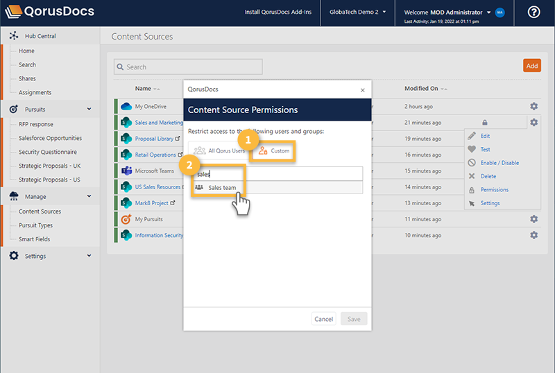The width and height of the screenshot is (555, 373).
Task: Choose Permissions in the context menu
Action: pos(494,190)
